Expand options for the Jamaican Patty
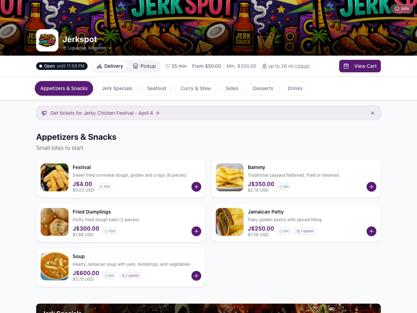Screen dimensions: 417x313 click(x=305, y=231)
